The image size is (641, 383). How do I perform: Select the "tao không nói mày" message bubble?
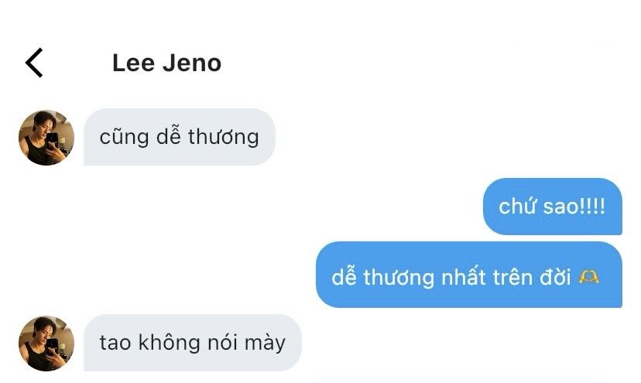tap(193, 343)
